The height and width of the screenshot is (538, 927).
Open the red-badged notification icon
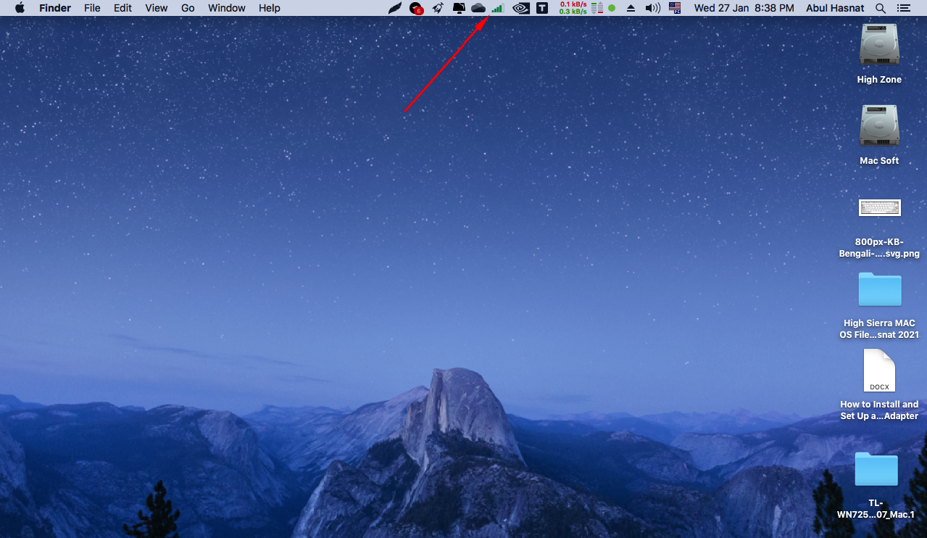[416, 8]
